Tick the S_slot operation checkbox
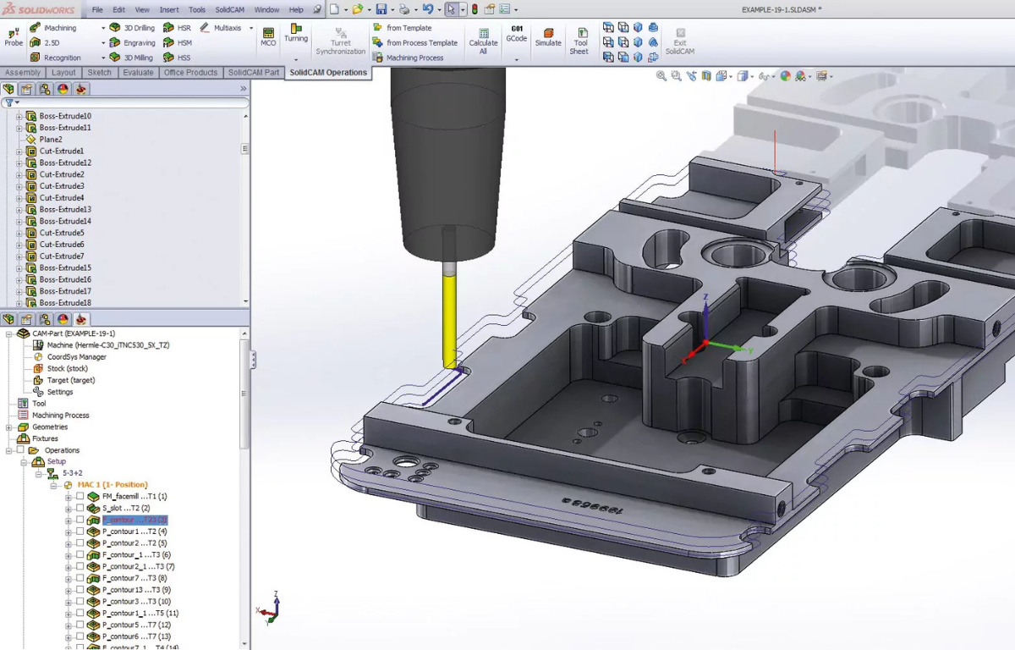This screenshot has width=1015, height=650. (80, 509)
